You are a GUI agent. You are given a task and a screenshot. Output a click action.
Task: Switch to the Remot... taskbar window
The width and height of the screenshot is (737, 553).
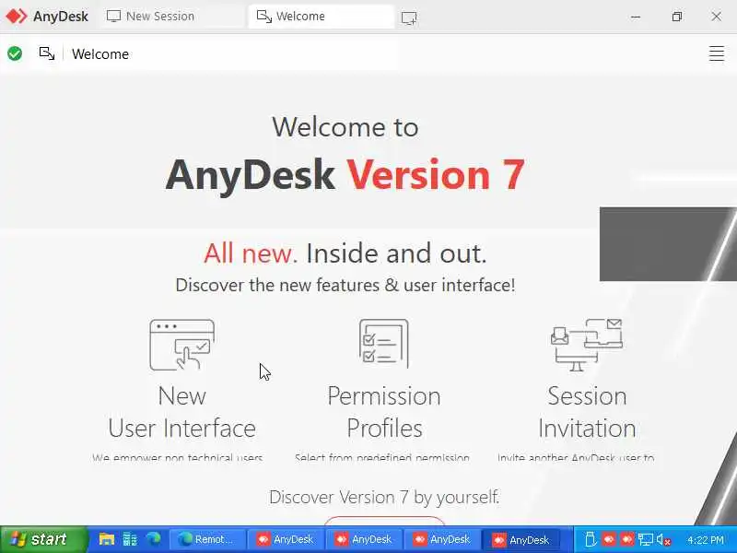click(x=206, y=539)
